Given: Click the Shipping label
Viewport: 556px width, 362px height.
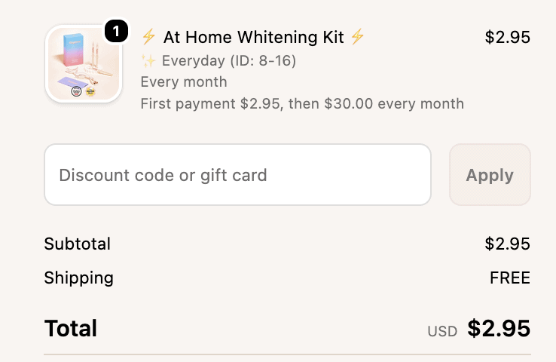Looking at the screenshot, I should (x=79, y=278).
